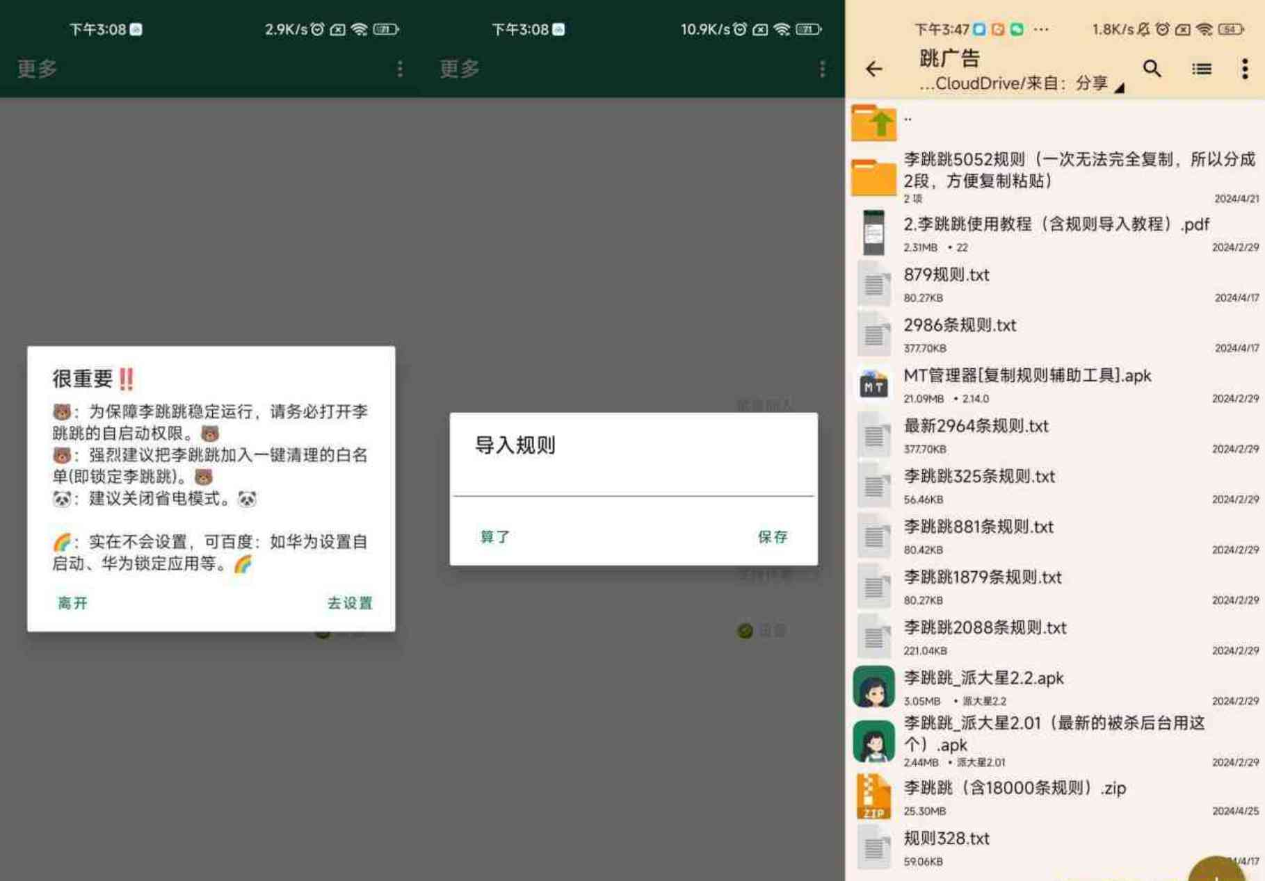The height and width of the screenshot is (881, 1265).
Task: Tap 去设置 in the 很重要 dialog
Action: coord(350,603)
